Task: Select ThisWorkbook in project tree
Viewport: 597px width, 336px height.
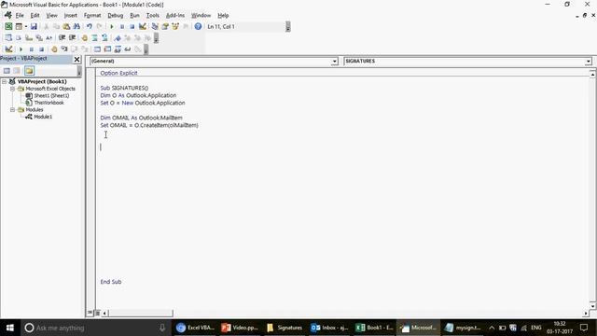Action: 49,103
